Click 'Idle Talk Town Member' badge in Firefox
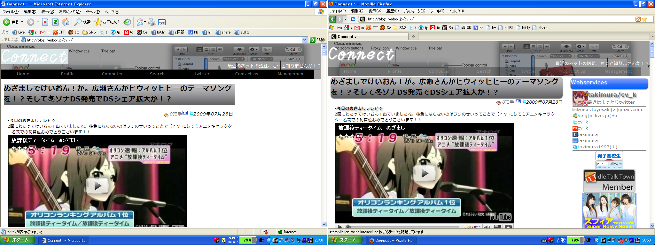The image size is (655, 245). pos(609,181)
